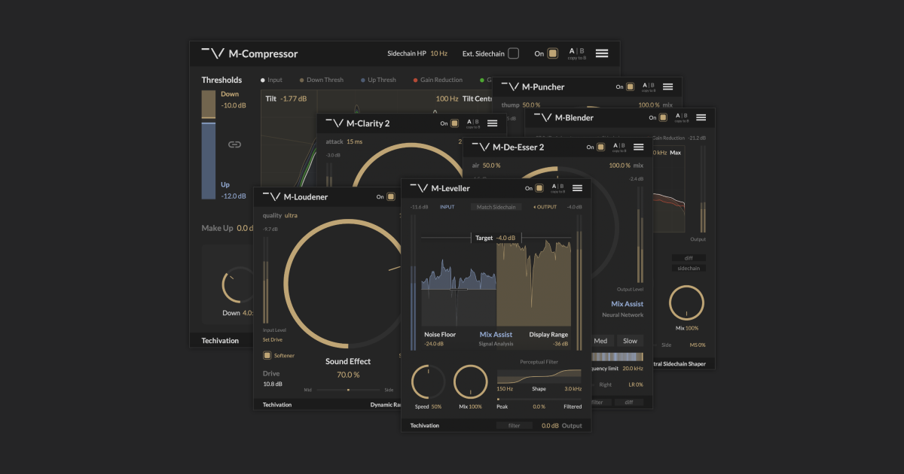This screenshot has width=904, height=474.
Task: Click the attack 15 ms value in M-Clarity 2
Action: [354, 141]
